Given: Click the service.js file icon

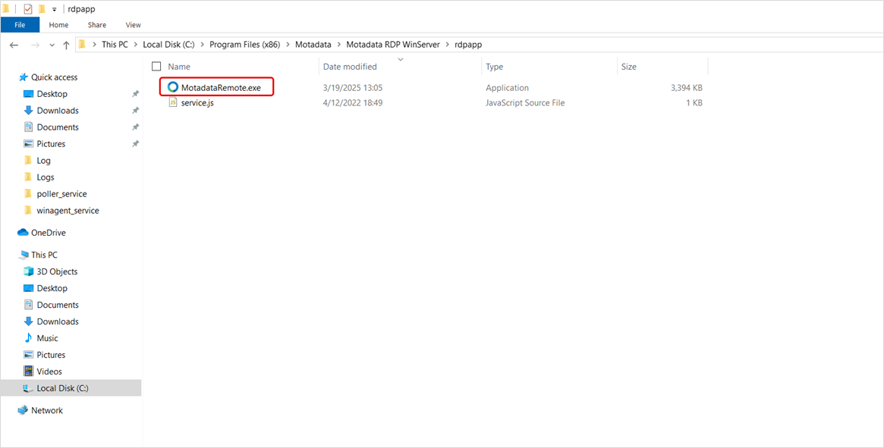Looking at the screenshot, I should point(173,102).
